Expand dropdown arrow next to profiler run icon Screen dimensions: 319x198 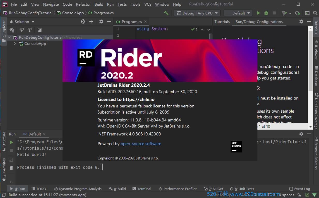(x=290, y=13)
